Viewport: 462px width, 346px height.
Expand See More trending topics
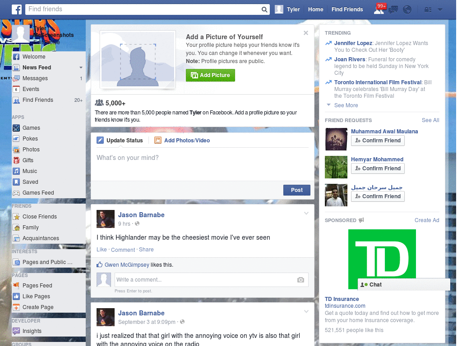click(x=346, y=105)
